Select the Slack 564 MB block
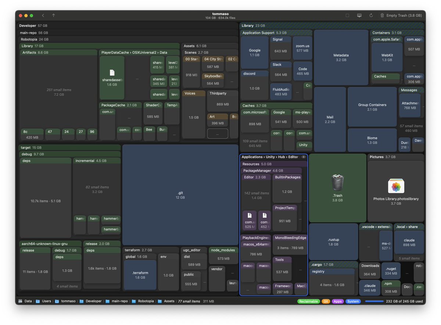Image resolution: width=441 pixels, height=325 pixels. pos(281,71)
